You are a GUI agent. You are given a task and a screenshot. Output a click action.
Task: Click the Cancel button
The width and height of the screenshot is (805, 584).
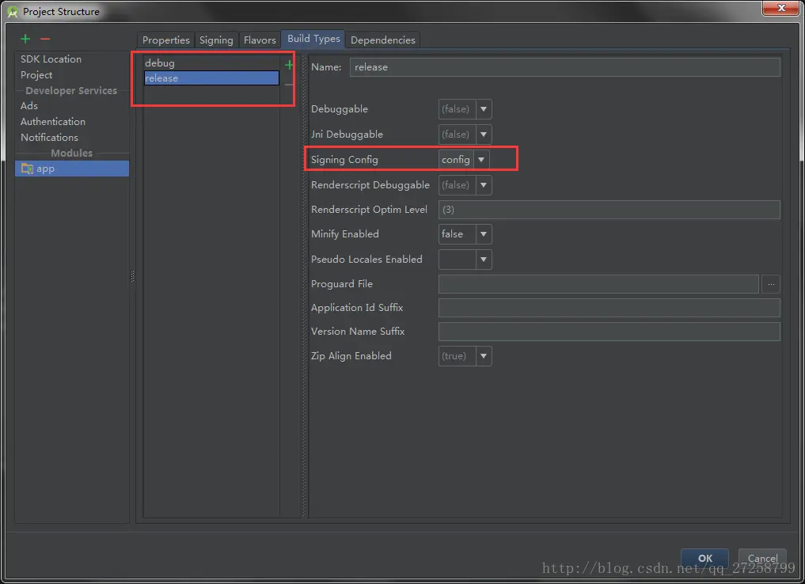(762, 559)
